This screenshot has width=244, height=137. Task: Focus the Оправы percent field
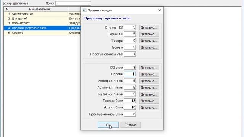tap(130, 74)
